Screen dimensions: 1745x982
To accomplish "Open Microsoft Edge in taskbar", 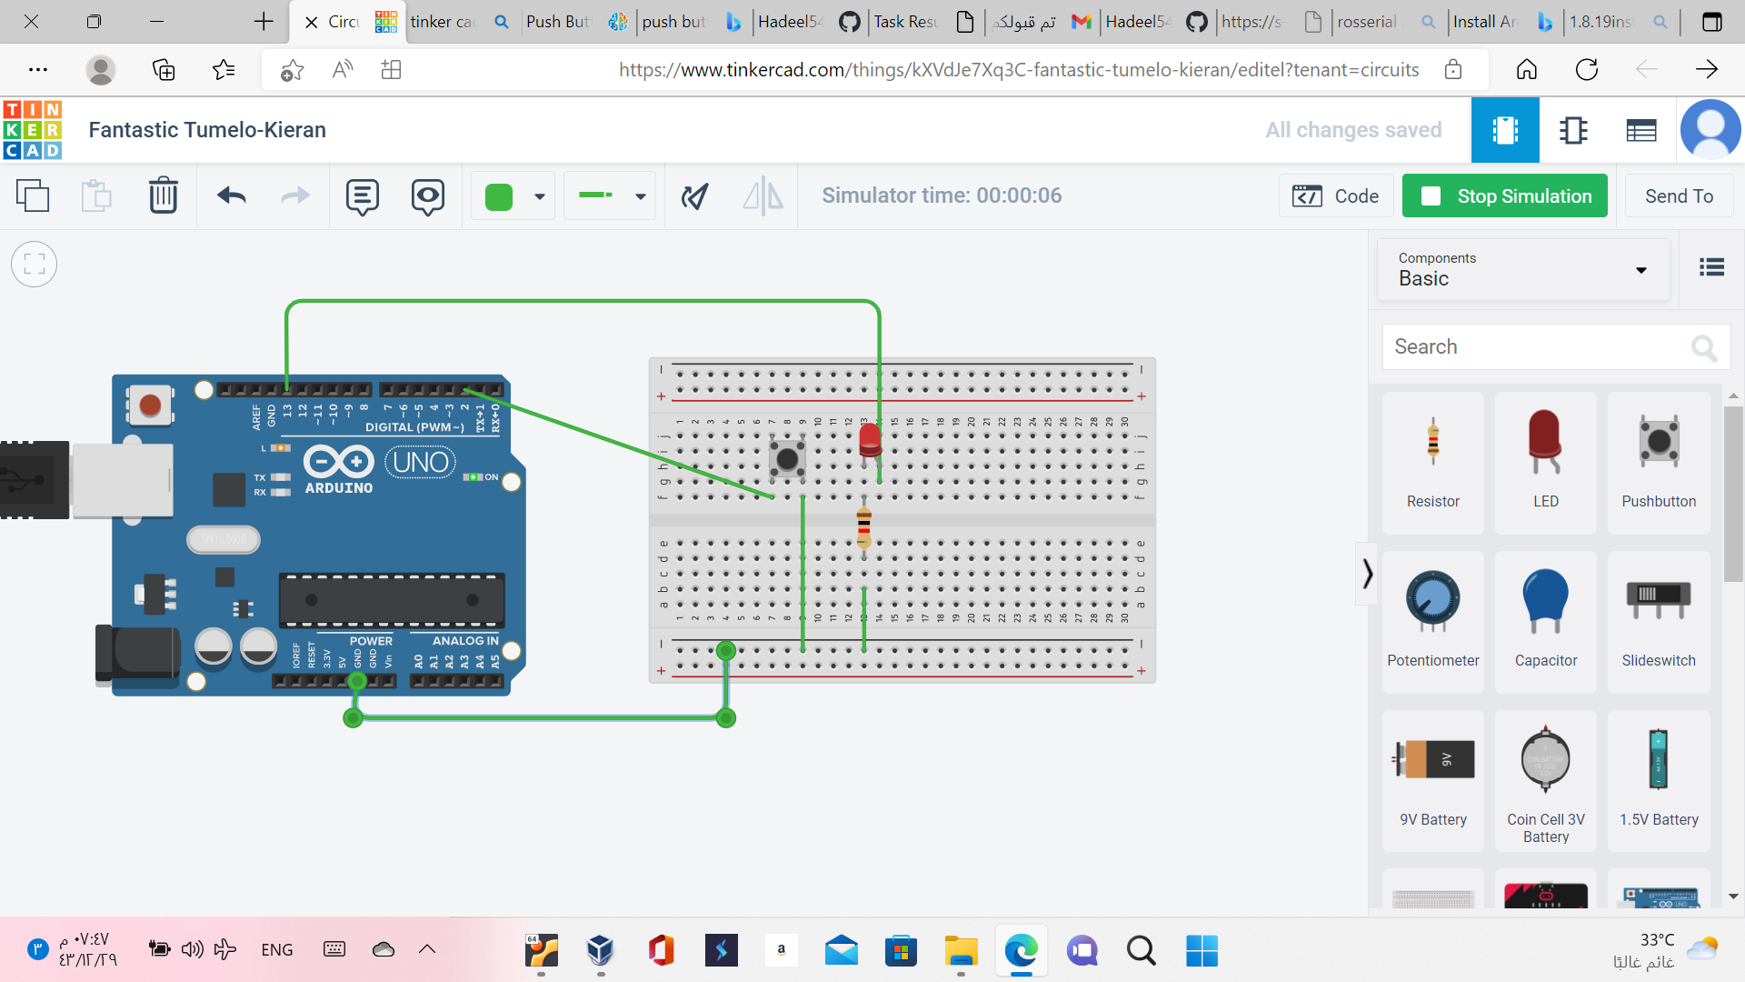I will click(x=1021, y=951).
